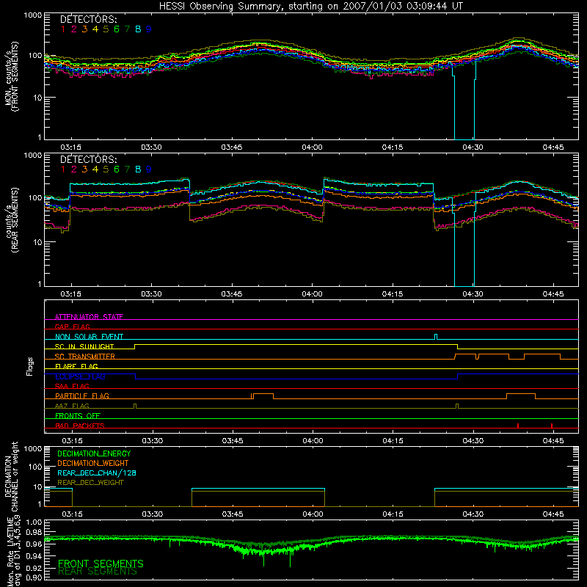Click the FLARE_FLAG label
This screenshot has width=587, height=587.
click(76, 366)
